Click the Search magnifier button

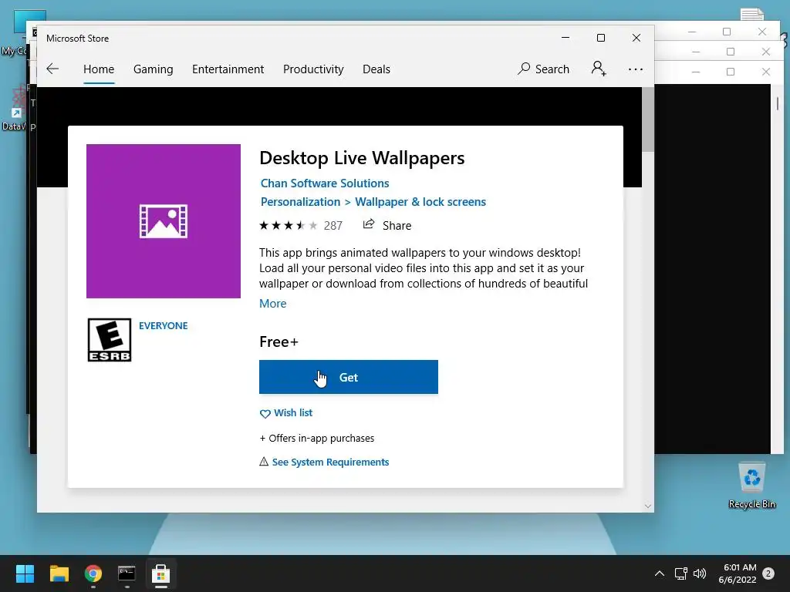(x=543, y=69)
